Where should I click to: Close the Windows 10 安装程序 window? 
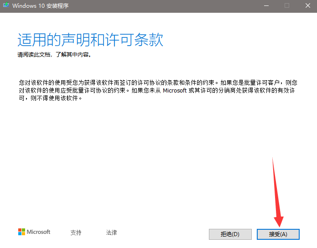coord(308,5)
